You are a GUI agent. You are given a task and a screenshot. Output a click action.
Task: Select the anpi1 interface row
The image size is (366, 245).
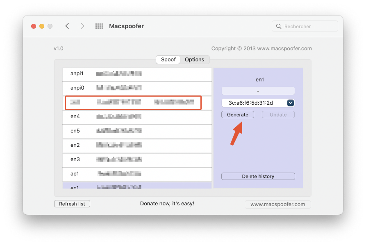pos(137,74)
